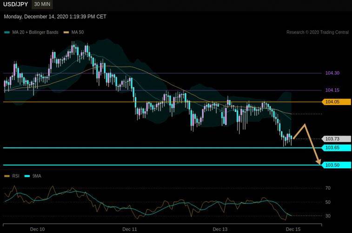Click the cyan 9MA legend swatch

coord(27,176)
